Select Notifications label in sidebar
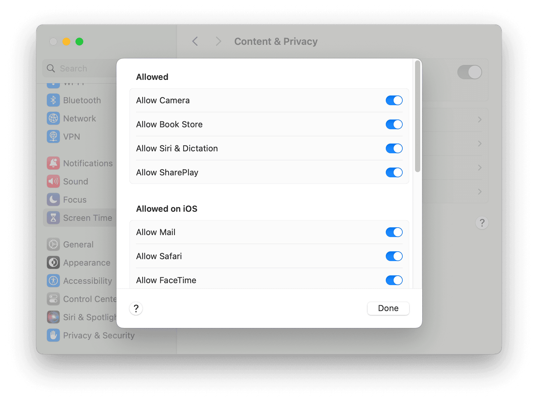Screen dimensions: 538x402 pyautogui.click(x=88, y=163)
